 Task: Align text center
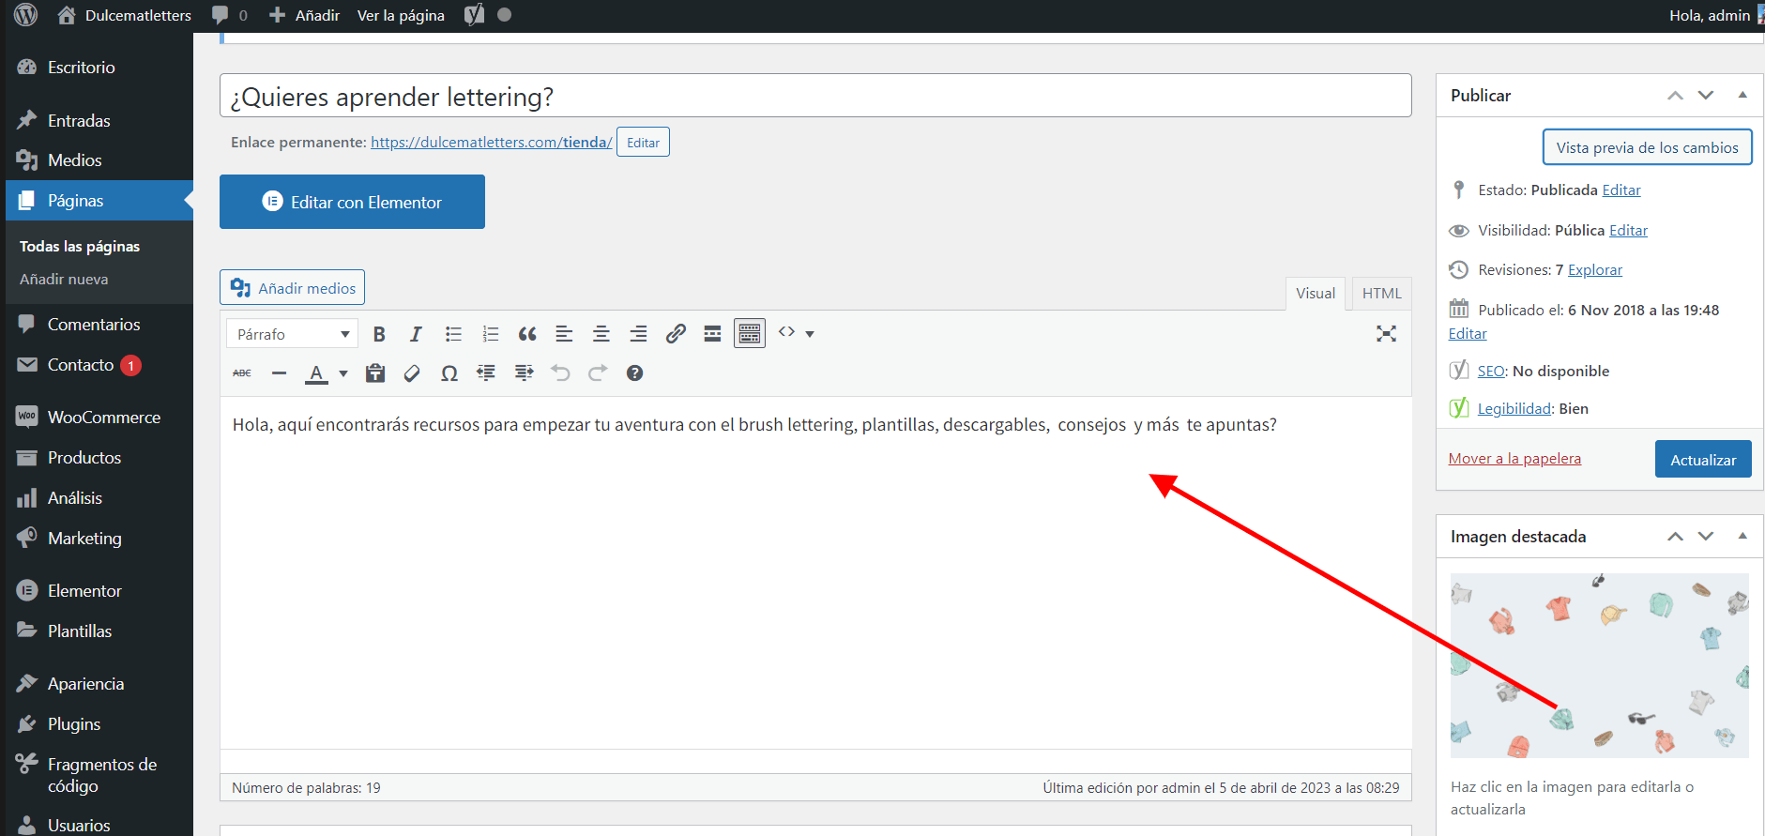click(601, 334)
